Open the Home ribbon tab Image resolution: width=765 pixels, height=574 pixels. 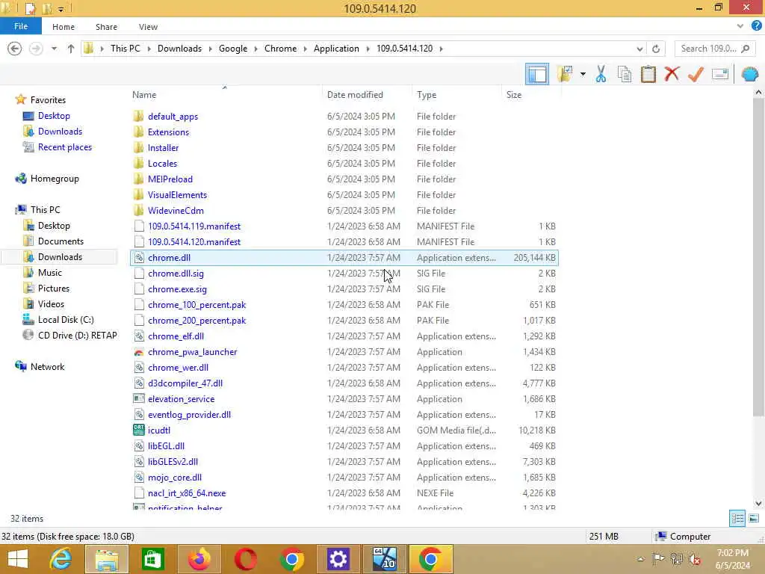pyautogui.click(x=64, y=27)
